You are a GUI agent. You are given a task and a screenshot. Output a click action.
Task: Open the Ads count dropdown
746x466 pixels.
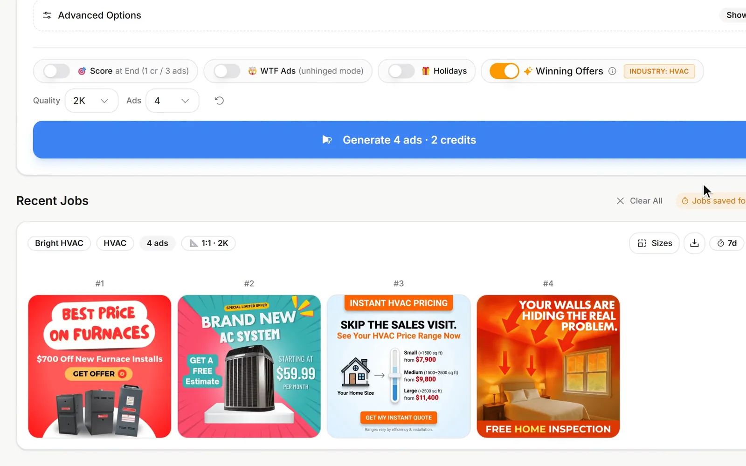173,101
